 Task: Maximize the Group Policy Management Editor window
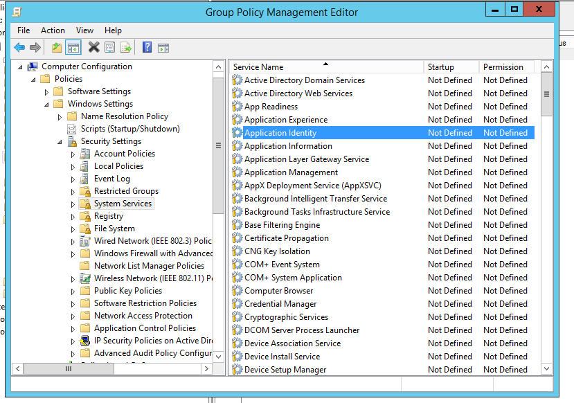(x=514, y=9)
